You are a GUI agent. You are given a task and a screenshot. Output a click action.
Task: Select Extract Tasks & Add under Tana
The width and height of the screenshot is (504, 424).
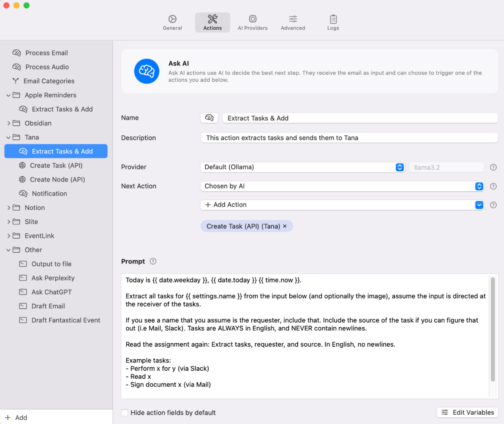[x=56, y=151]
